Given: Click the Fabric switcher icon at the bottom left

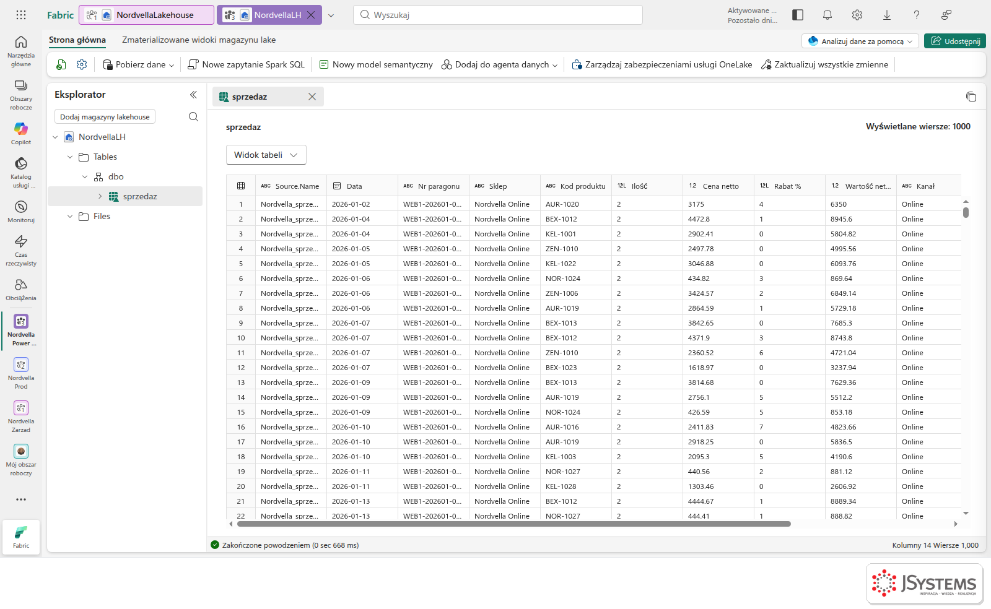Looking at the screenshot, I should click(21, 537).
